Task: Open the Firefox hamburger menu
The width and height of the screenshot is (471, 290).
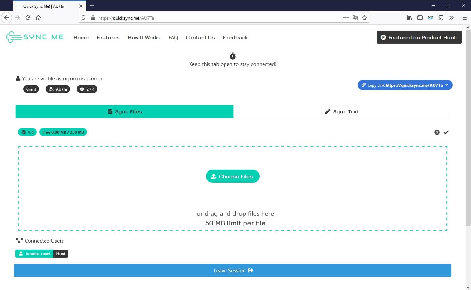Action: (x=464, y=18)
